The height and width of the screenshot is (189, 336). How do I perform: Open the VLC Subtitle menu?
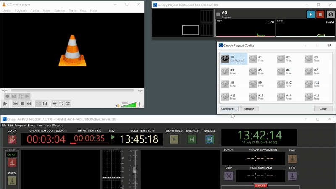(60, 10)
